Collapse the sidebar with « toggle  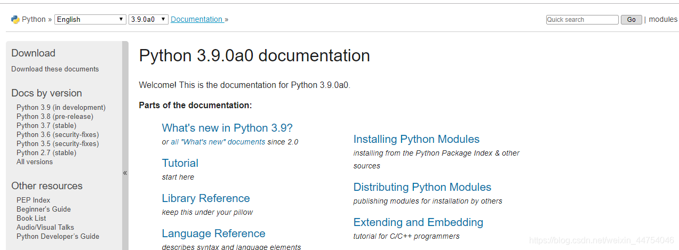pyautogui.click(x=125, y=173)
